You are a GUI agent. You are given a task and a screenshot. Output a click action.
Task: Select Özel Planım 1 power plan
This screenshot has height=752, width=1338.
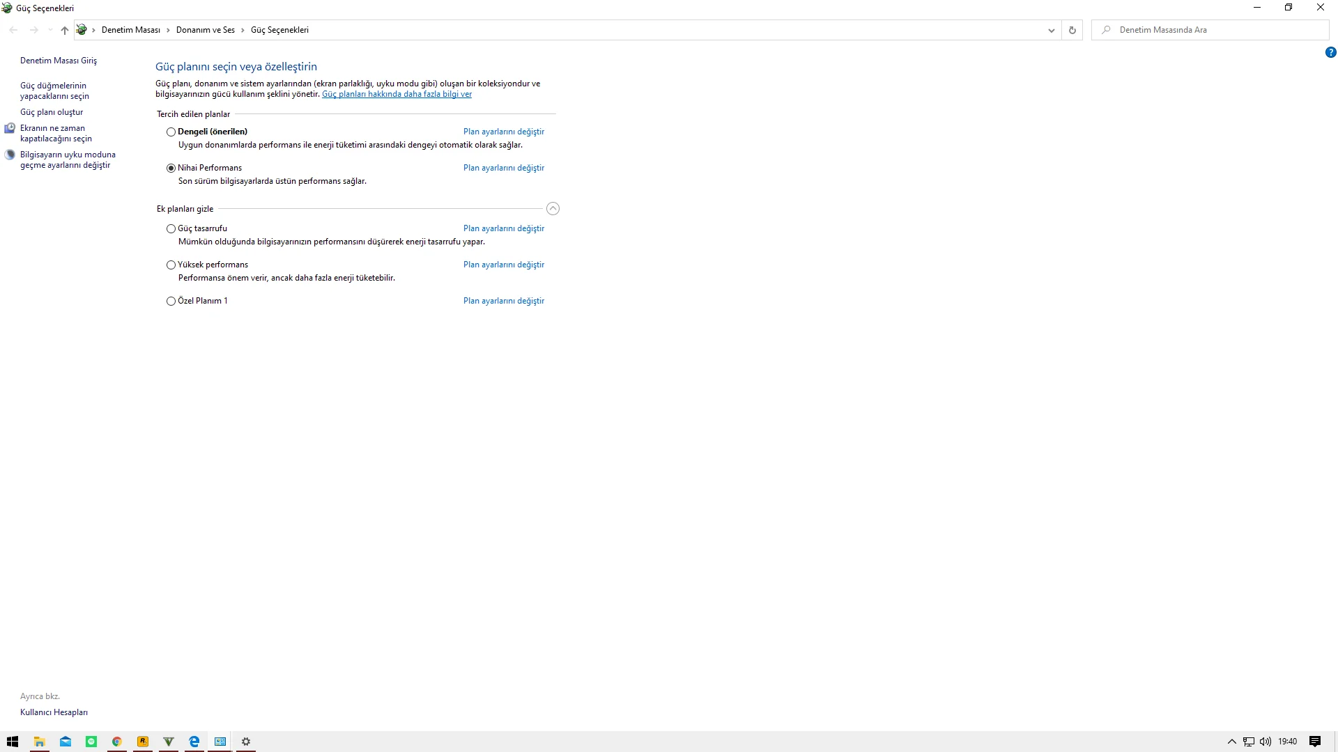point(171,301)
